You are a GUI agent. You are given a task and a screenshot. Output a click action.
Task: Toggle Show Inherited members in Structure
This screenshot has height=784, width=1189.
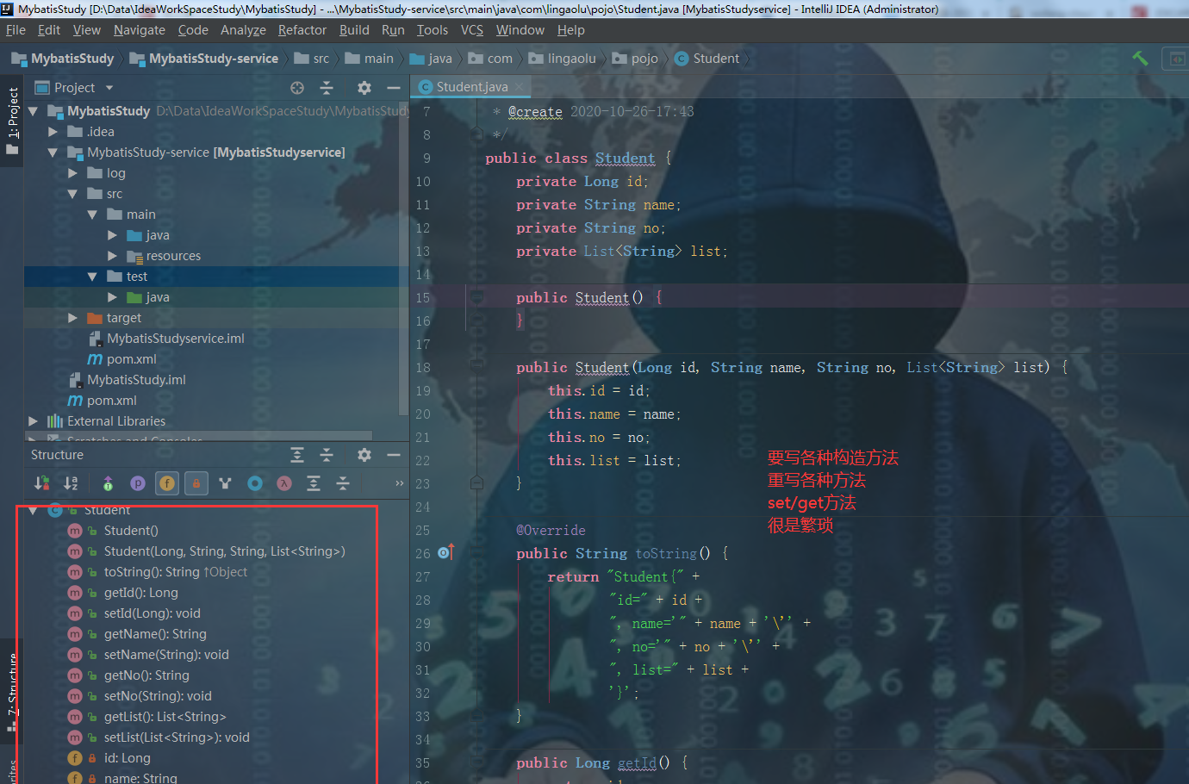click(x=108, y=483)
